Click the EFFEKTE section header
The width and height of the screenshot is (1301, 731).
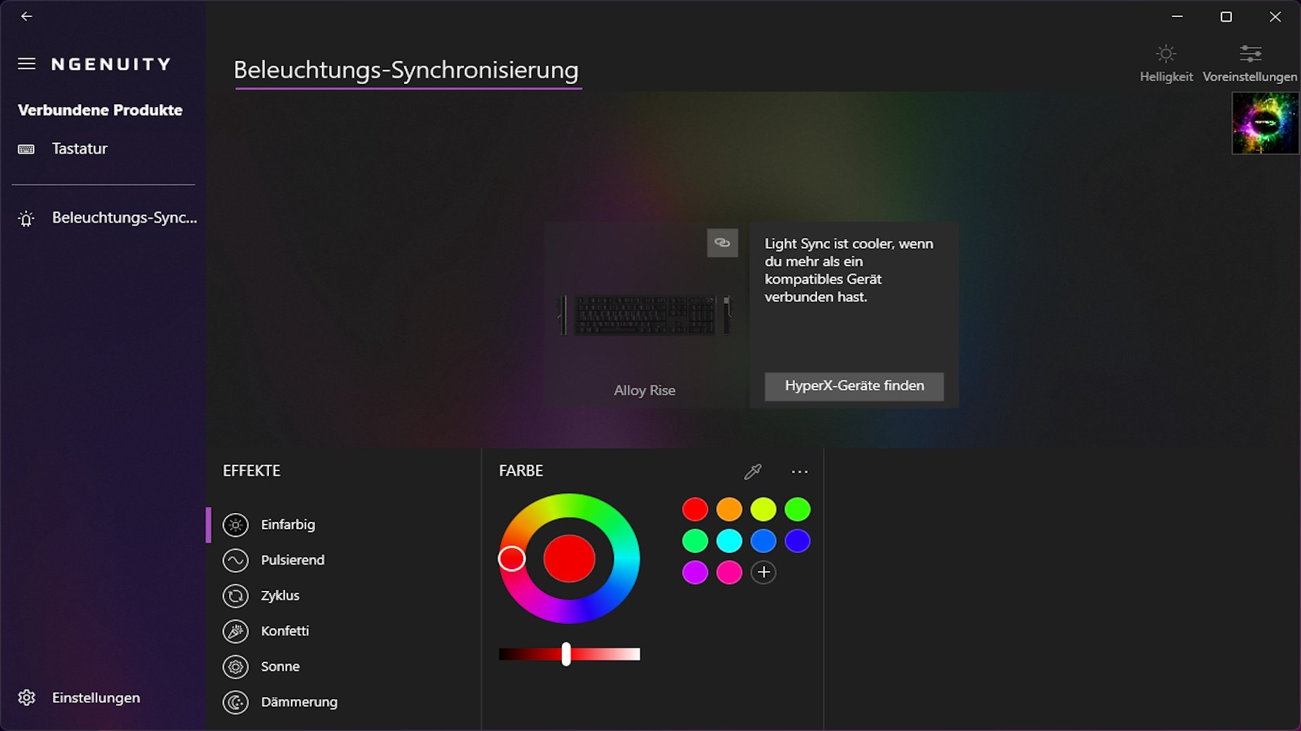[x=251, y=471]
